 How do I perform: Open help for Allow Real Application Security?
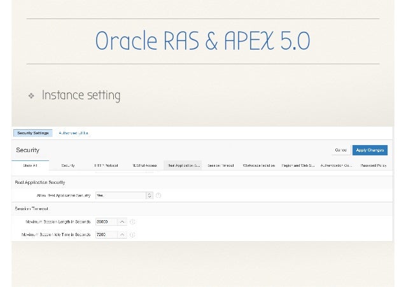(158, 195)
